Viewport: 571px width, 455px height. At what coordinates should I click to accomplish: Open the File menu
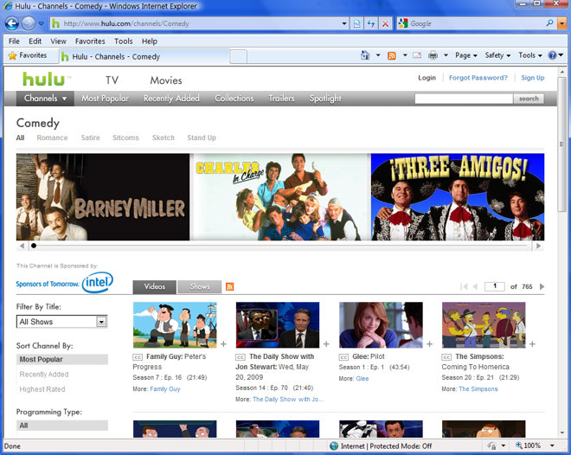[14, 42]
